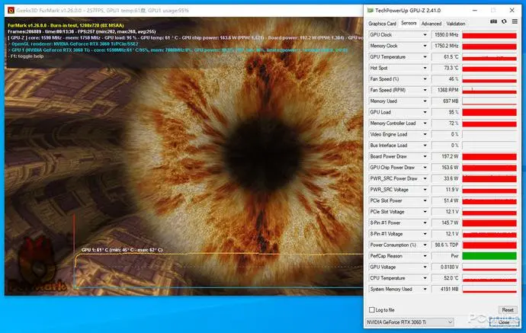526x333 pixels.
Task: Expand the GPU Voltage sensor dropdown
Action: [425, 267]
